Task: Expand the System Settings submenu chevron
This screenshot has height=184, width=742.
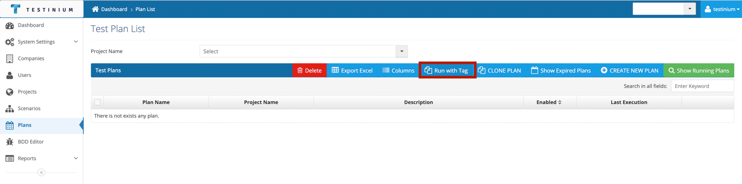Action: (76, 42)
